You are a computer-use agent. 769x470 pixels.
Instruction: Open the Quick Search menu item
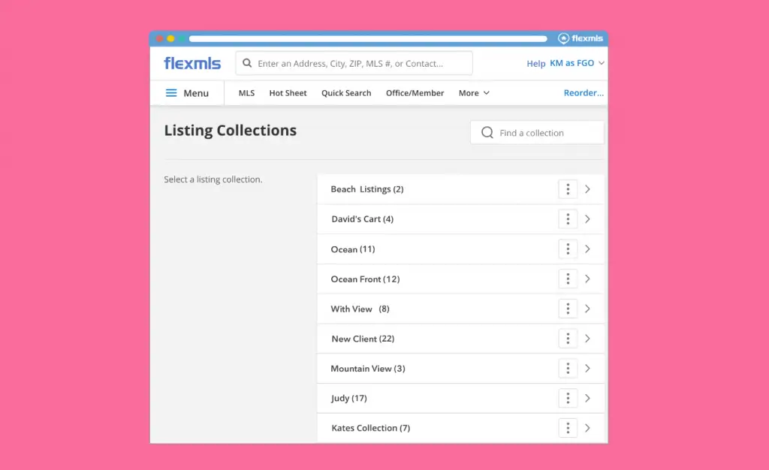pos(346,93)
